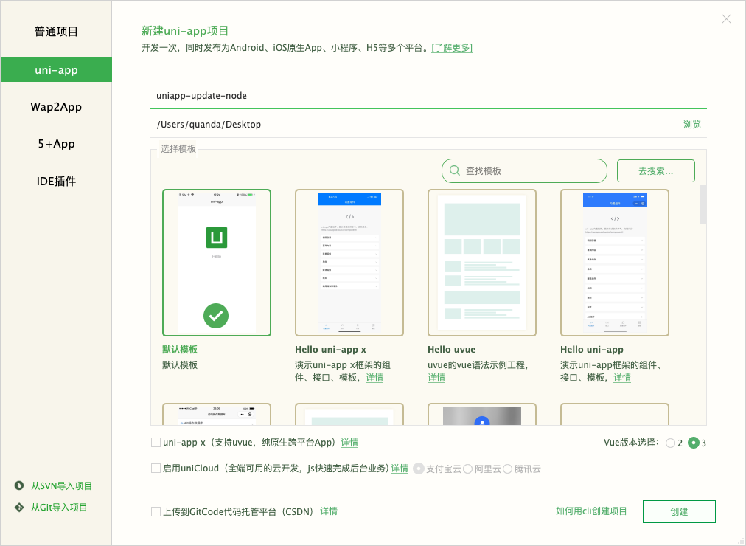Switch to the Wap2App tab
Screen dimensions: 746x546
(56, 107)
